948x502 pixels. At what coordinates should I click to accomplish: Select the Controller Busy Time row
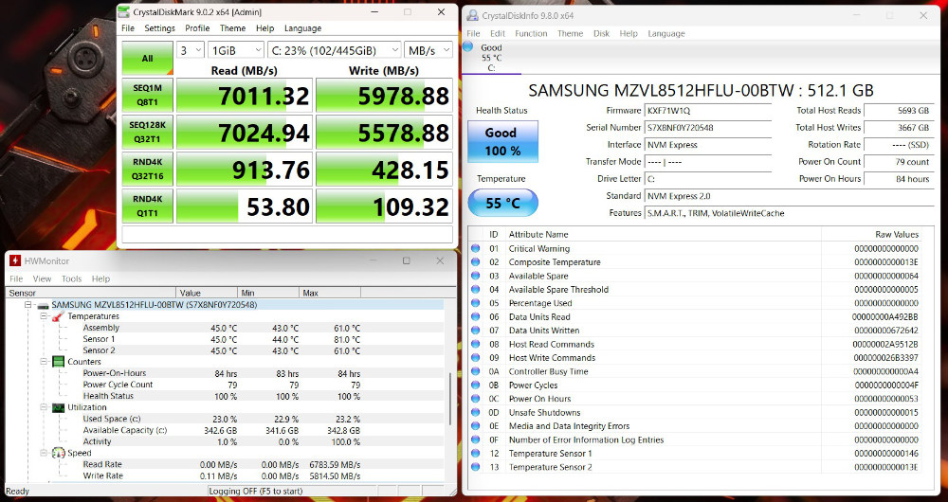coord(695,371)
